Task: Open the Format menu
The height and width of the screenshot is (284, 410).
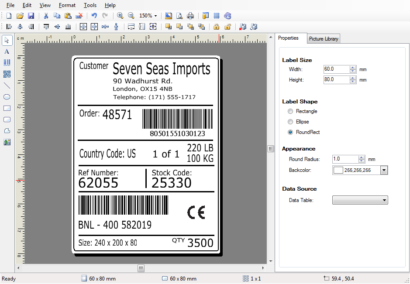Action: pyautogui.click(x=67, y=5)
